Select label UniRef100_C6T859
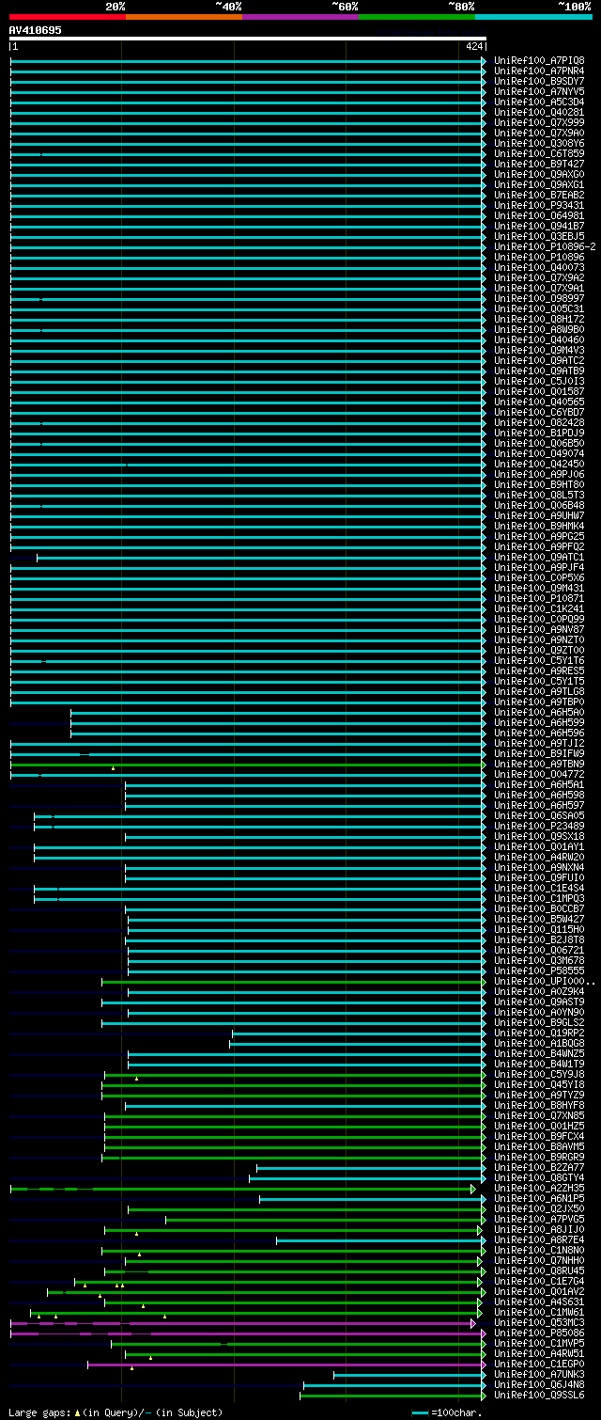 click(539, 153)
